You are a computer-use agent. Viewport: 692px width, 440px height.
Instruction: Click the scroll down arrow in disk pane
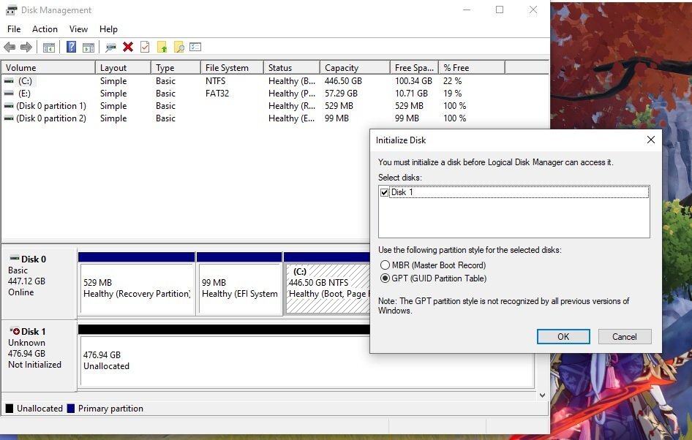tap(542, 395)
